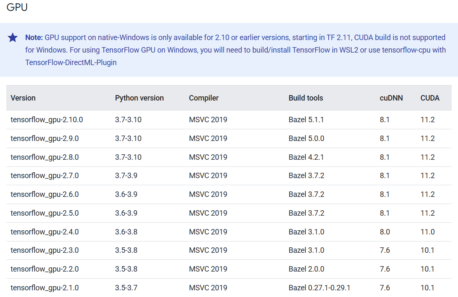Click Python version 3.6-3.9 in the 2.6.0 row
458x297 pixels.
[x=126, y=194]
